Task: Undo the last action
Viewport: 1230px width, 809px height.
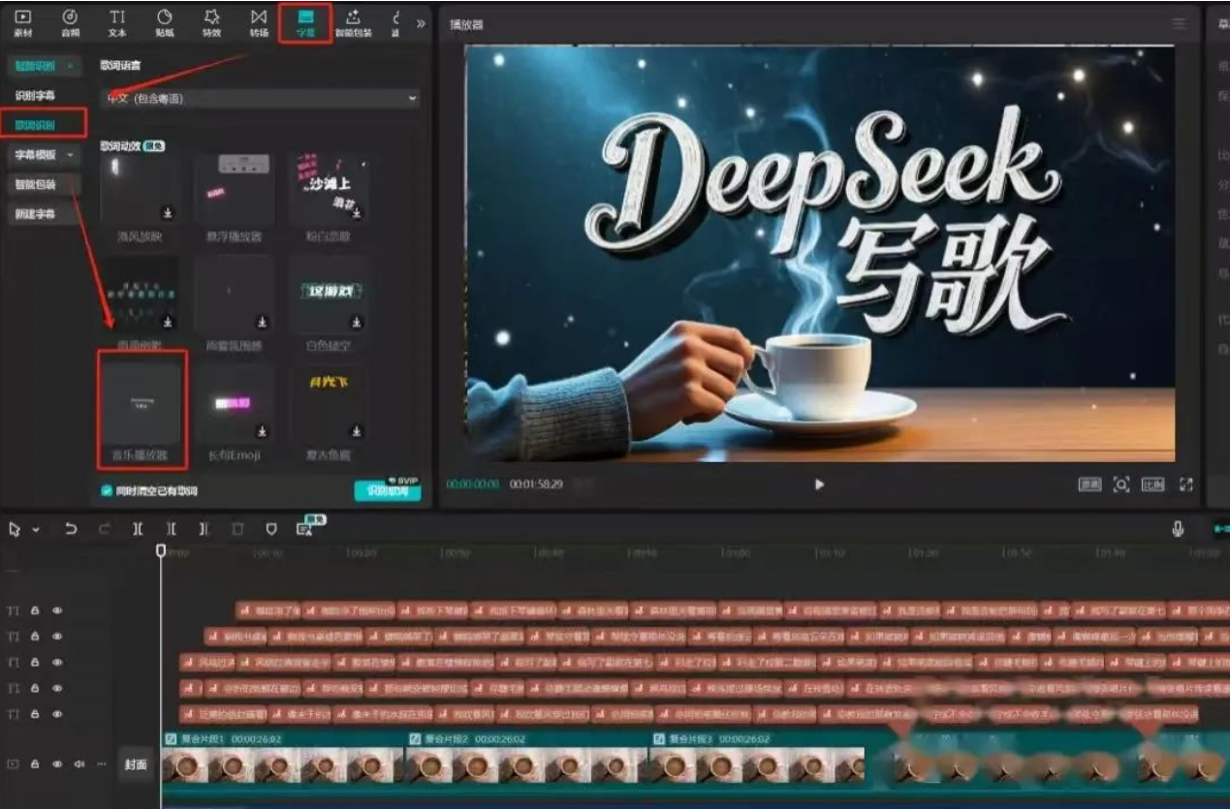Action: (x=71, y=529)
